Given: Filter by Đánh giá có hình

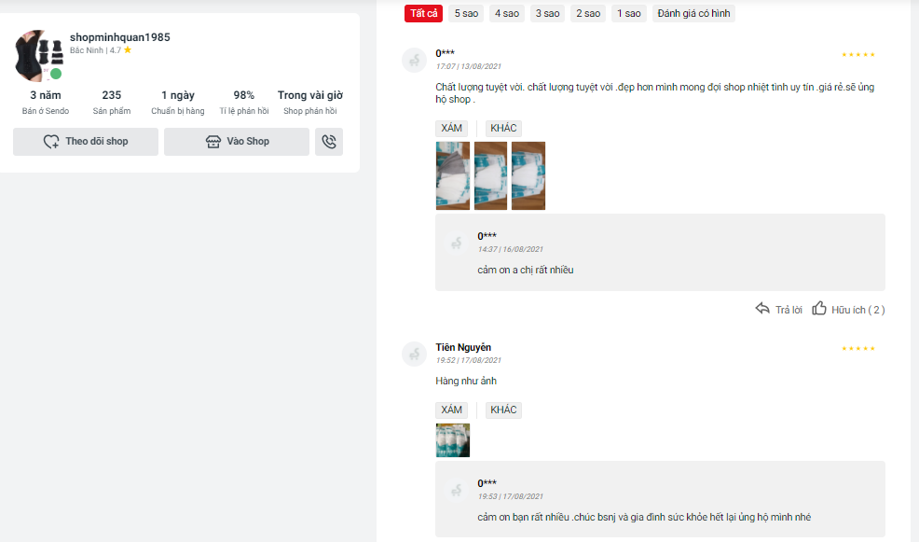Looking at the screenshot, I should coord(693,13).
